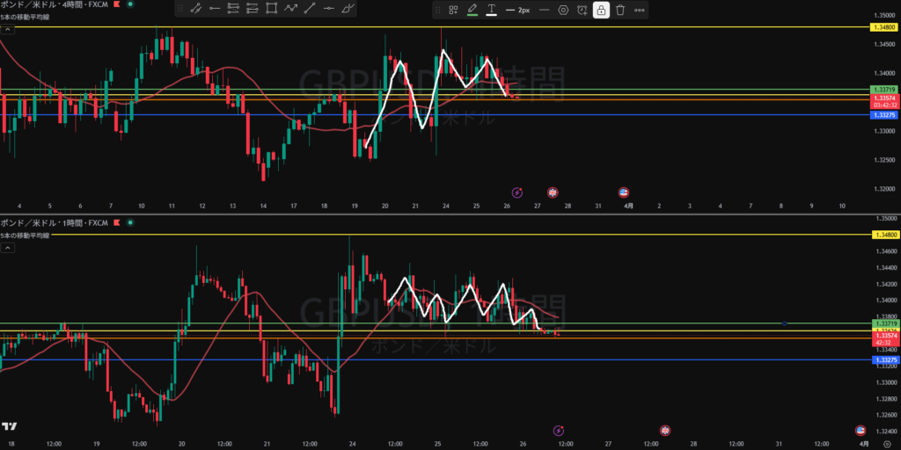Click the US flag economic event marker on upper chart
Screen dimensions: 901x450
click(624, 192)
